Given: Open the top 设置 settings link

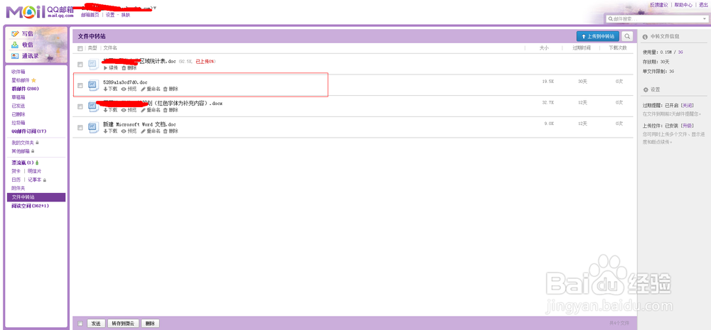Looking at the screenshot, I should pyautogui.click(x=110, y=14).
